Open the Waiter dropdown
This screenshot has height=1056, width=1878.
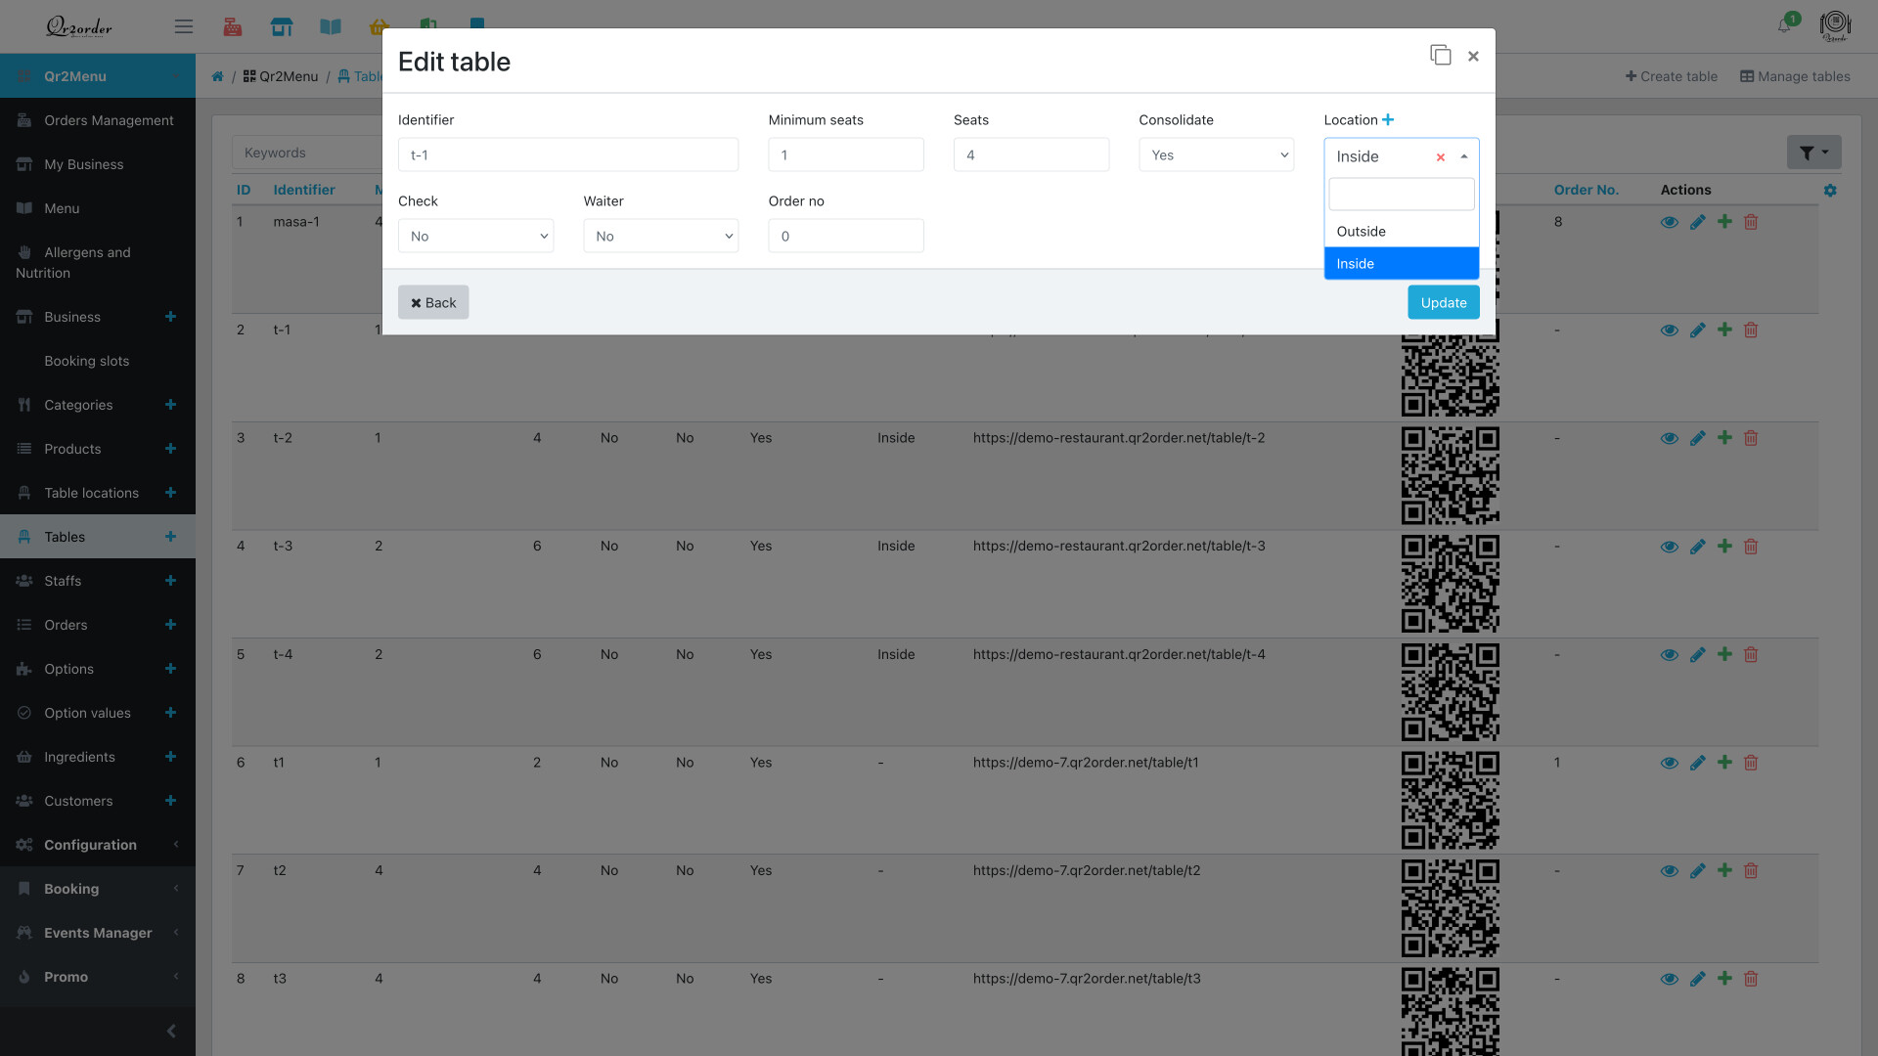click(660, 236)
